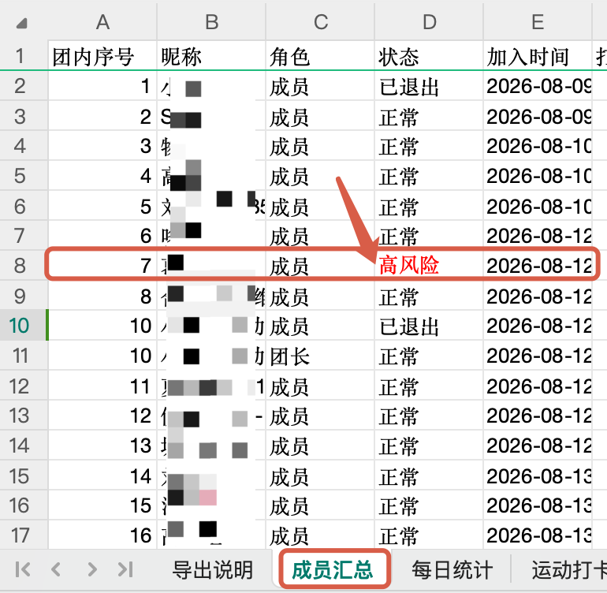Screen dimensions: 607x593
Task: Go to previous sheet tab arrow
Action: pos(56,569)
